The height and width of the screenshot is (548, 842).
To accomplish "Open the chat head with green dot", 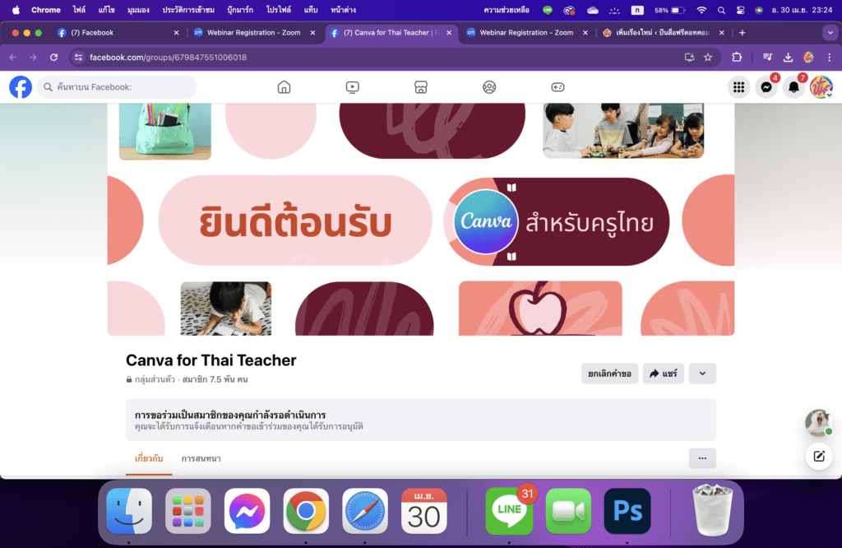I will pyautogui.click(x=818, y=422).
